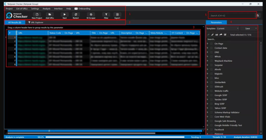Check the Google SERP parameter checkbox
Screen dimensions: 266x140
pyautogui.click(x=211, y=95)
